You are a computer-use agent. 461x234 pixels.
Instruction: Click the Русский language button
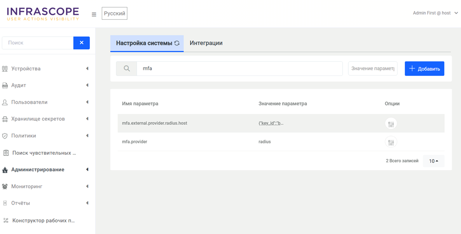point(115,14)
